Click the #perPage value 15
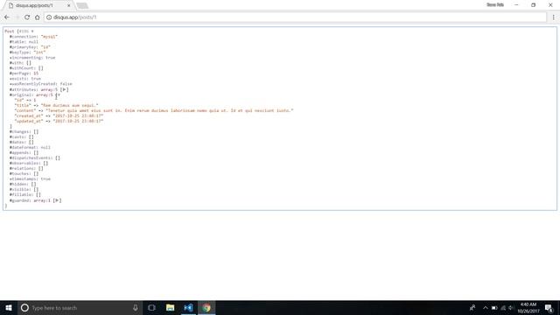This screenshot has width=560, height=315. (x=36, y=73)
